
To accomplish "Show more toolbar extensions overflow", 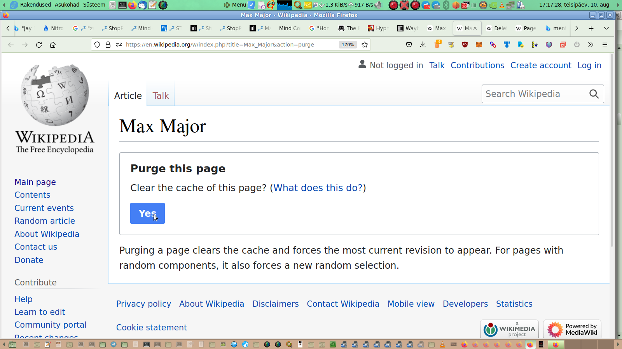I will point(591,45).
